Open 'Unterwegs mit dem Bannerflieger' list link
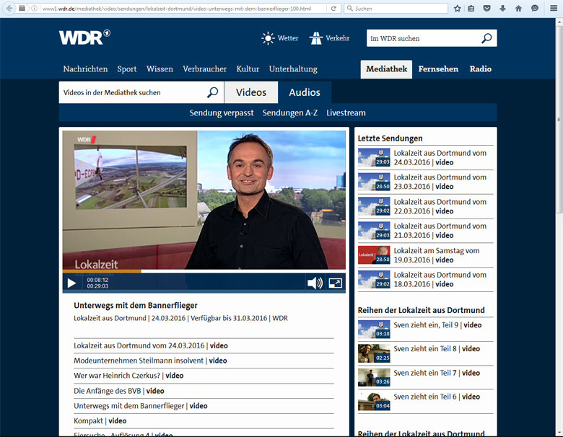563x437 pixels. (141, 406)
